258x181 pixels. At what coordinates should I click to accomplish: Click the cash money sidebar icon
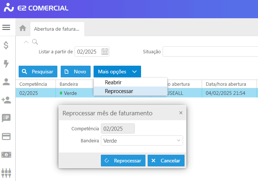pyautogui.click(x=6, y=155)
